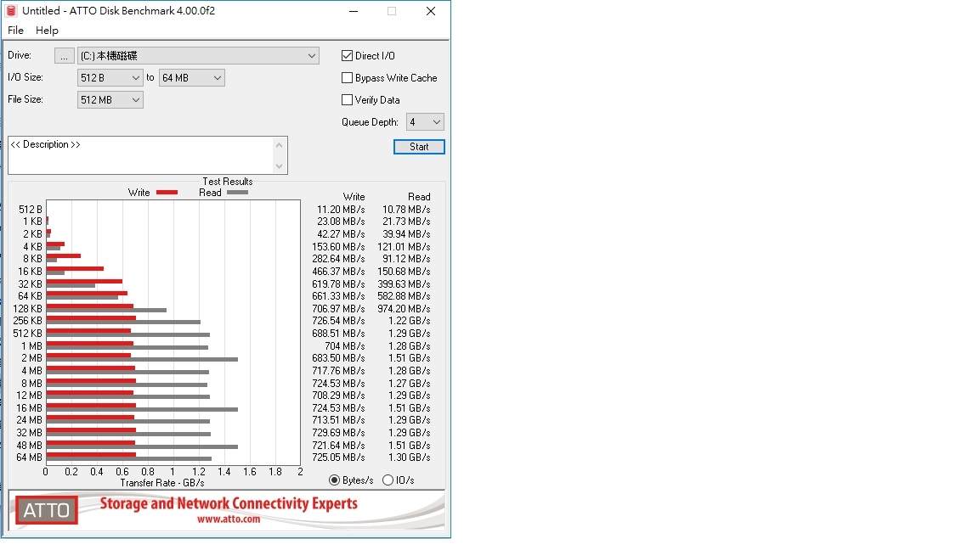Click the 512 KB write value 688.51 MB/s
979x550 pixels.
pos(338,334)
